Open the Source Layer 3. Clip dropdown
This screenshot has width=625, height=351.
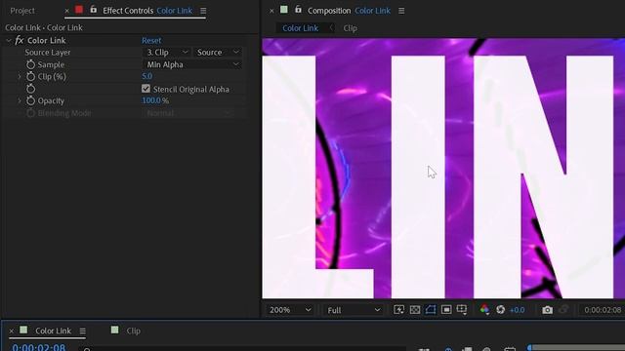[x=167, y=52]
